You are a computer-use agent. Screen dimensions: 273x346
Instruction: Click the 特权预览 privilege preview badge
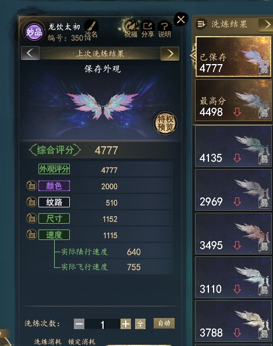[165, 123]
